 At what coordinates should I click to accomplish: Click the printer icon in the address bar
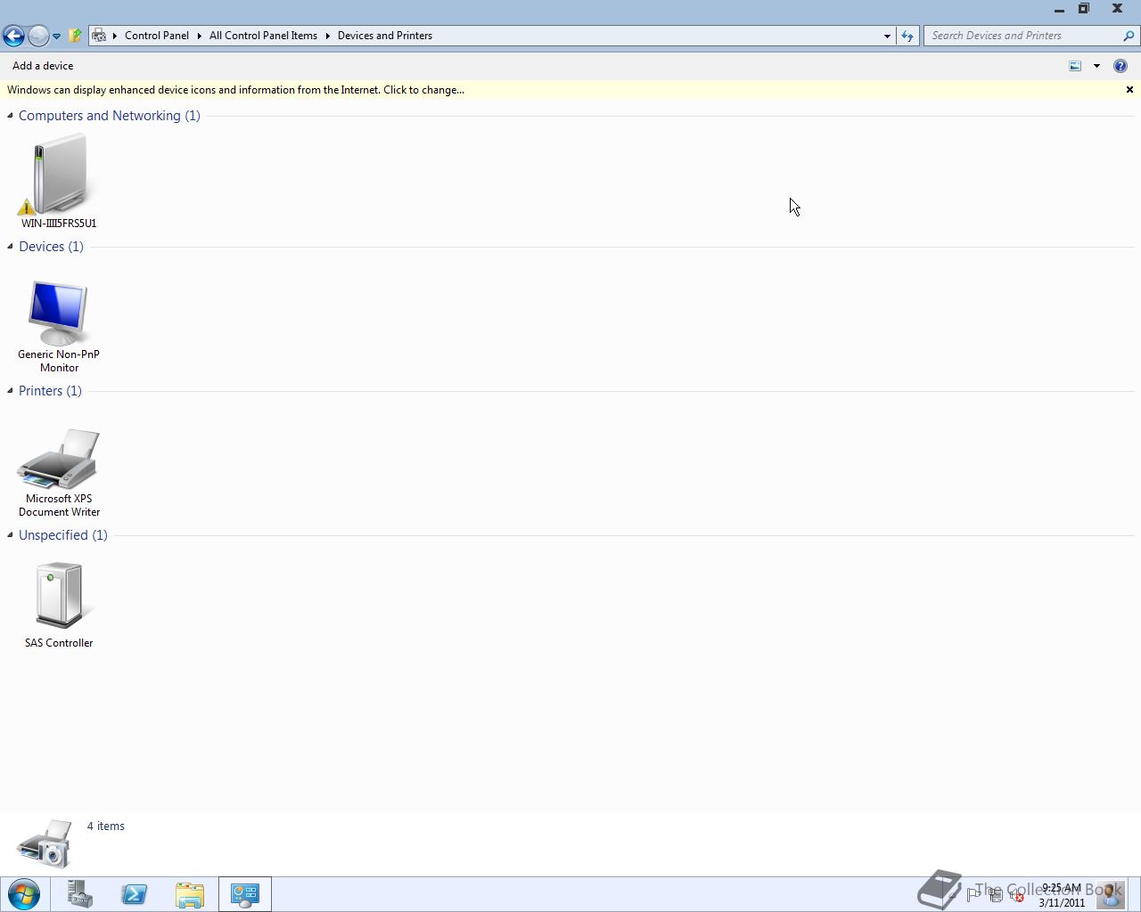tap(99, 36)
